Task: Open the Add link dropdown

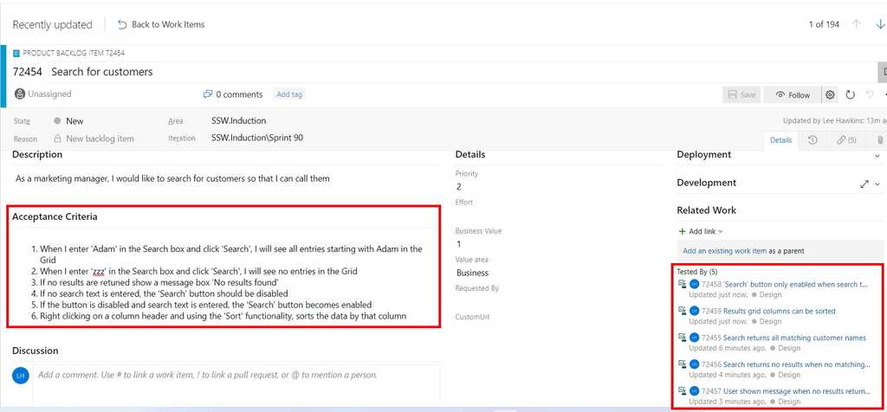Action: point(701,231)
